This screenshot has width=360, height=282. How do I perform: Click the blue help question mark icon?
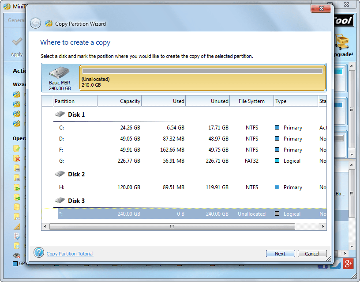[39, 253]
